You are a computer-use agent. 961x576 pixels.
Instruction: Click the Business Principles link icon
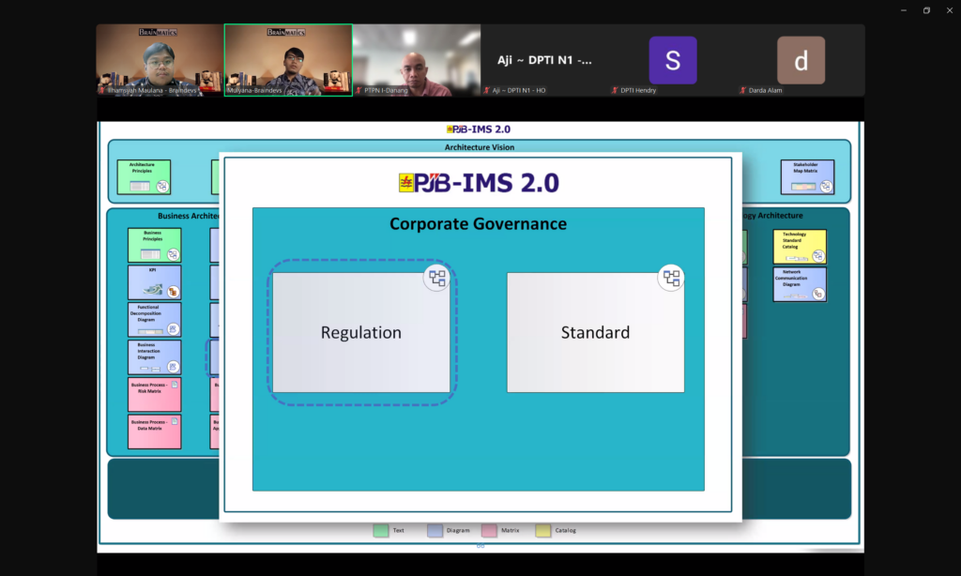tap(173, 254)
